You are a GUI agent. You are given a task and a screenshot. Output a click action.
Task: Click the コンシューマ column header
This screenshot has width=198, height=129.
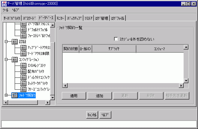(x=160, y=49)
